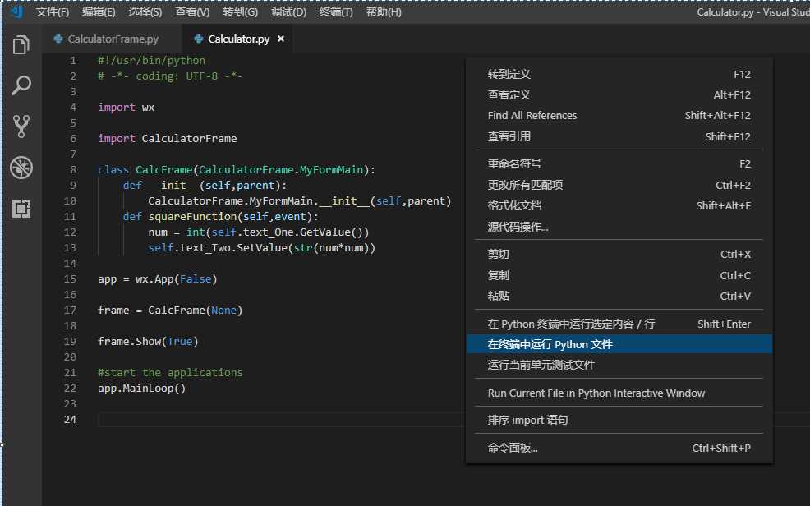This screenshot has width=810, height=506.
Task: Choose 查看定义 in context menu
Action: pos(619,95)
